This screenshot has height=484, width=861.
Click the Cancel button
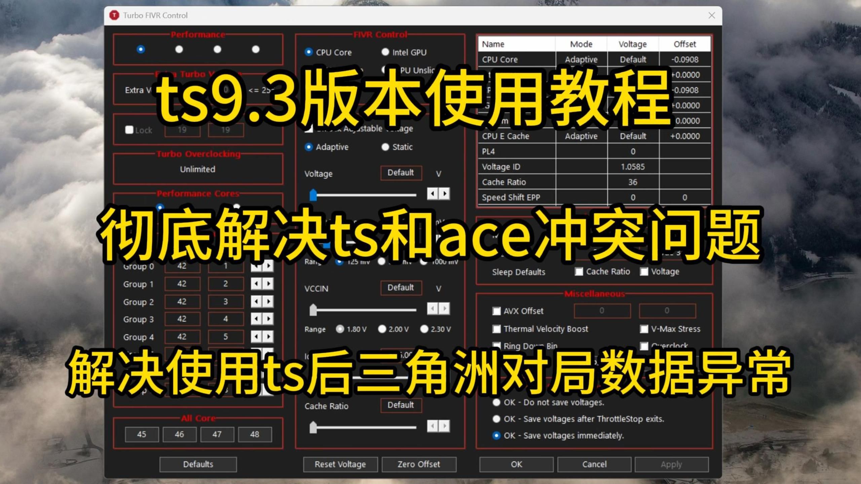pos(594,464)
